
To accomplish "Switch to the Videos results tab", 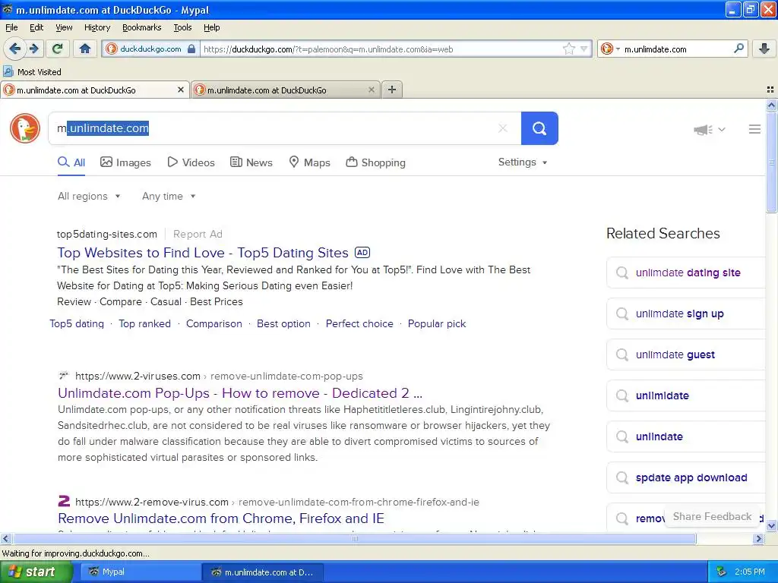I will pos(191,162).
